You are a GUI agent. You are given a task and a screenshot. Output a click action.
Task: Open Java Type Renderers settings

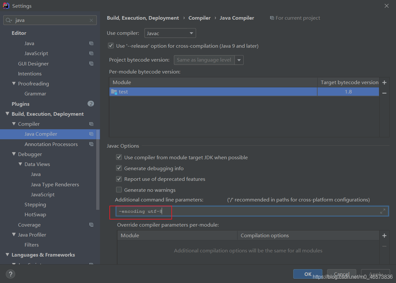click(55, 184)
